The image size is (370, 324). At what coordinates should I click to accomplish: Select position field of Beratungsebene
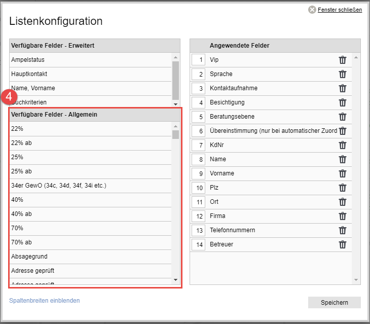199,117
